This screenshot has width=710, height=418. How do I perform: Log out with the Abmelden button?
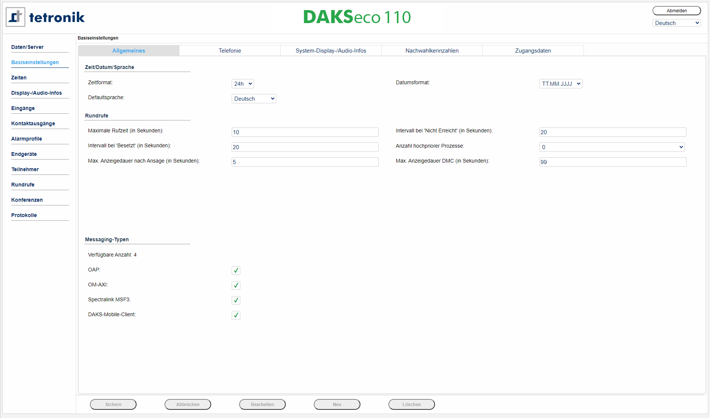coord(676,11)
